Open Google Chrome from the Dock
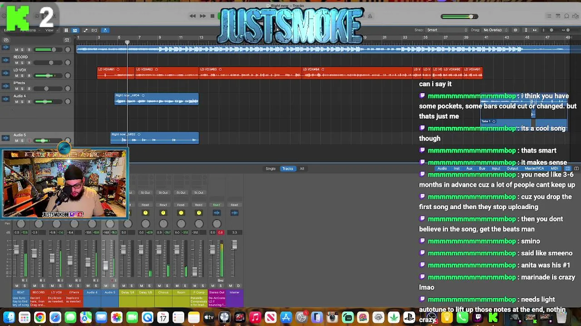 (40, 317)
